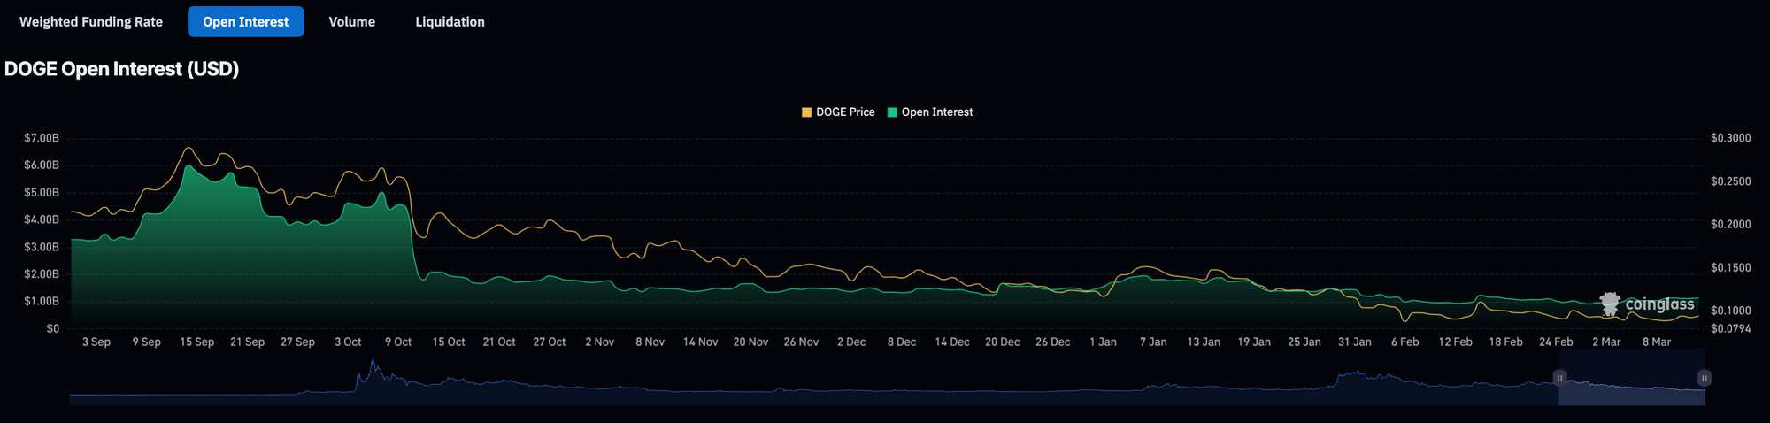This screenshot has width=1770, height=423.
Task: Switch to the Liquidation tab
Action: (x=450, y=22)
